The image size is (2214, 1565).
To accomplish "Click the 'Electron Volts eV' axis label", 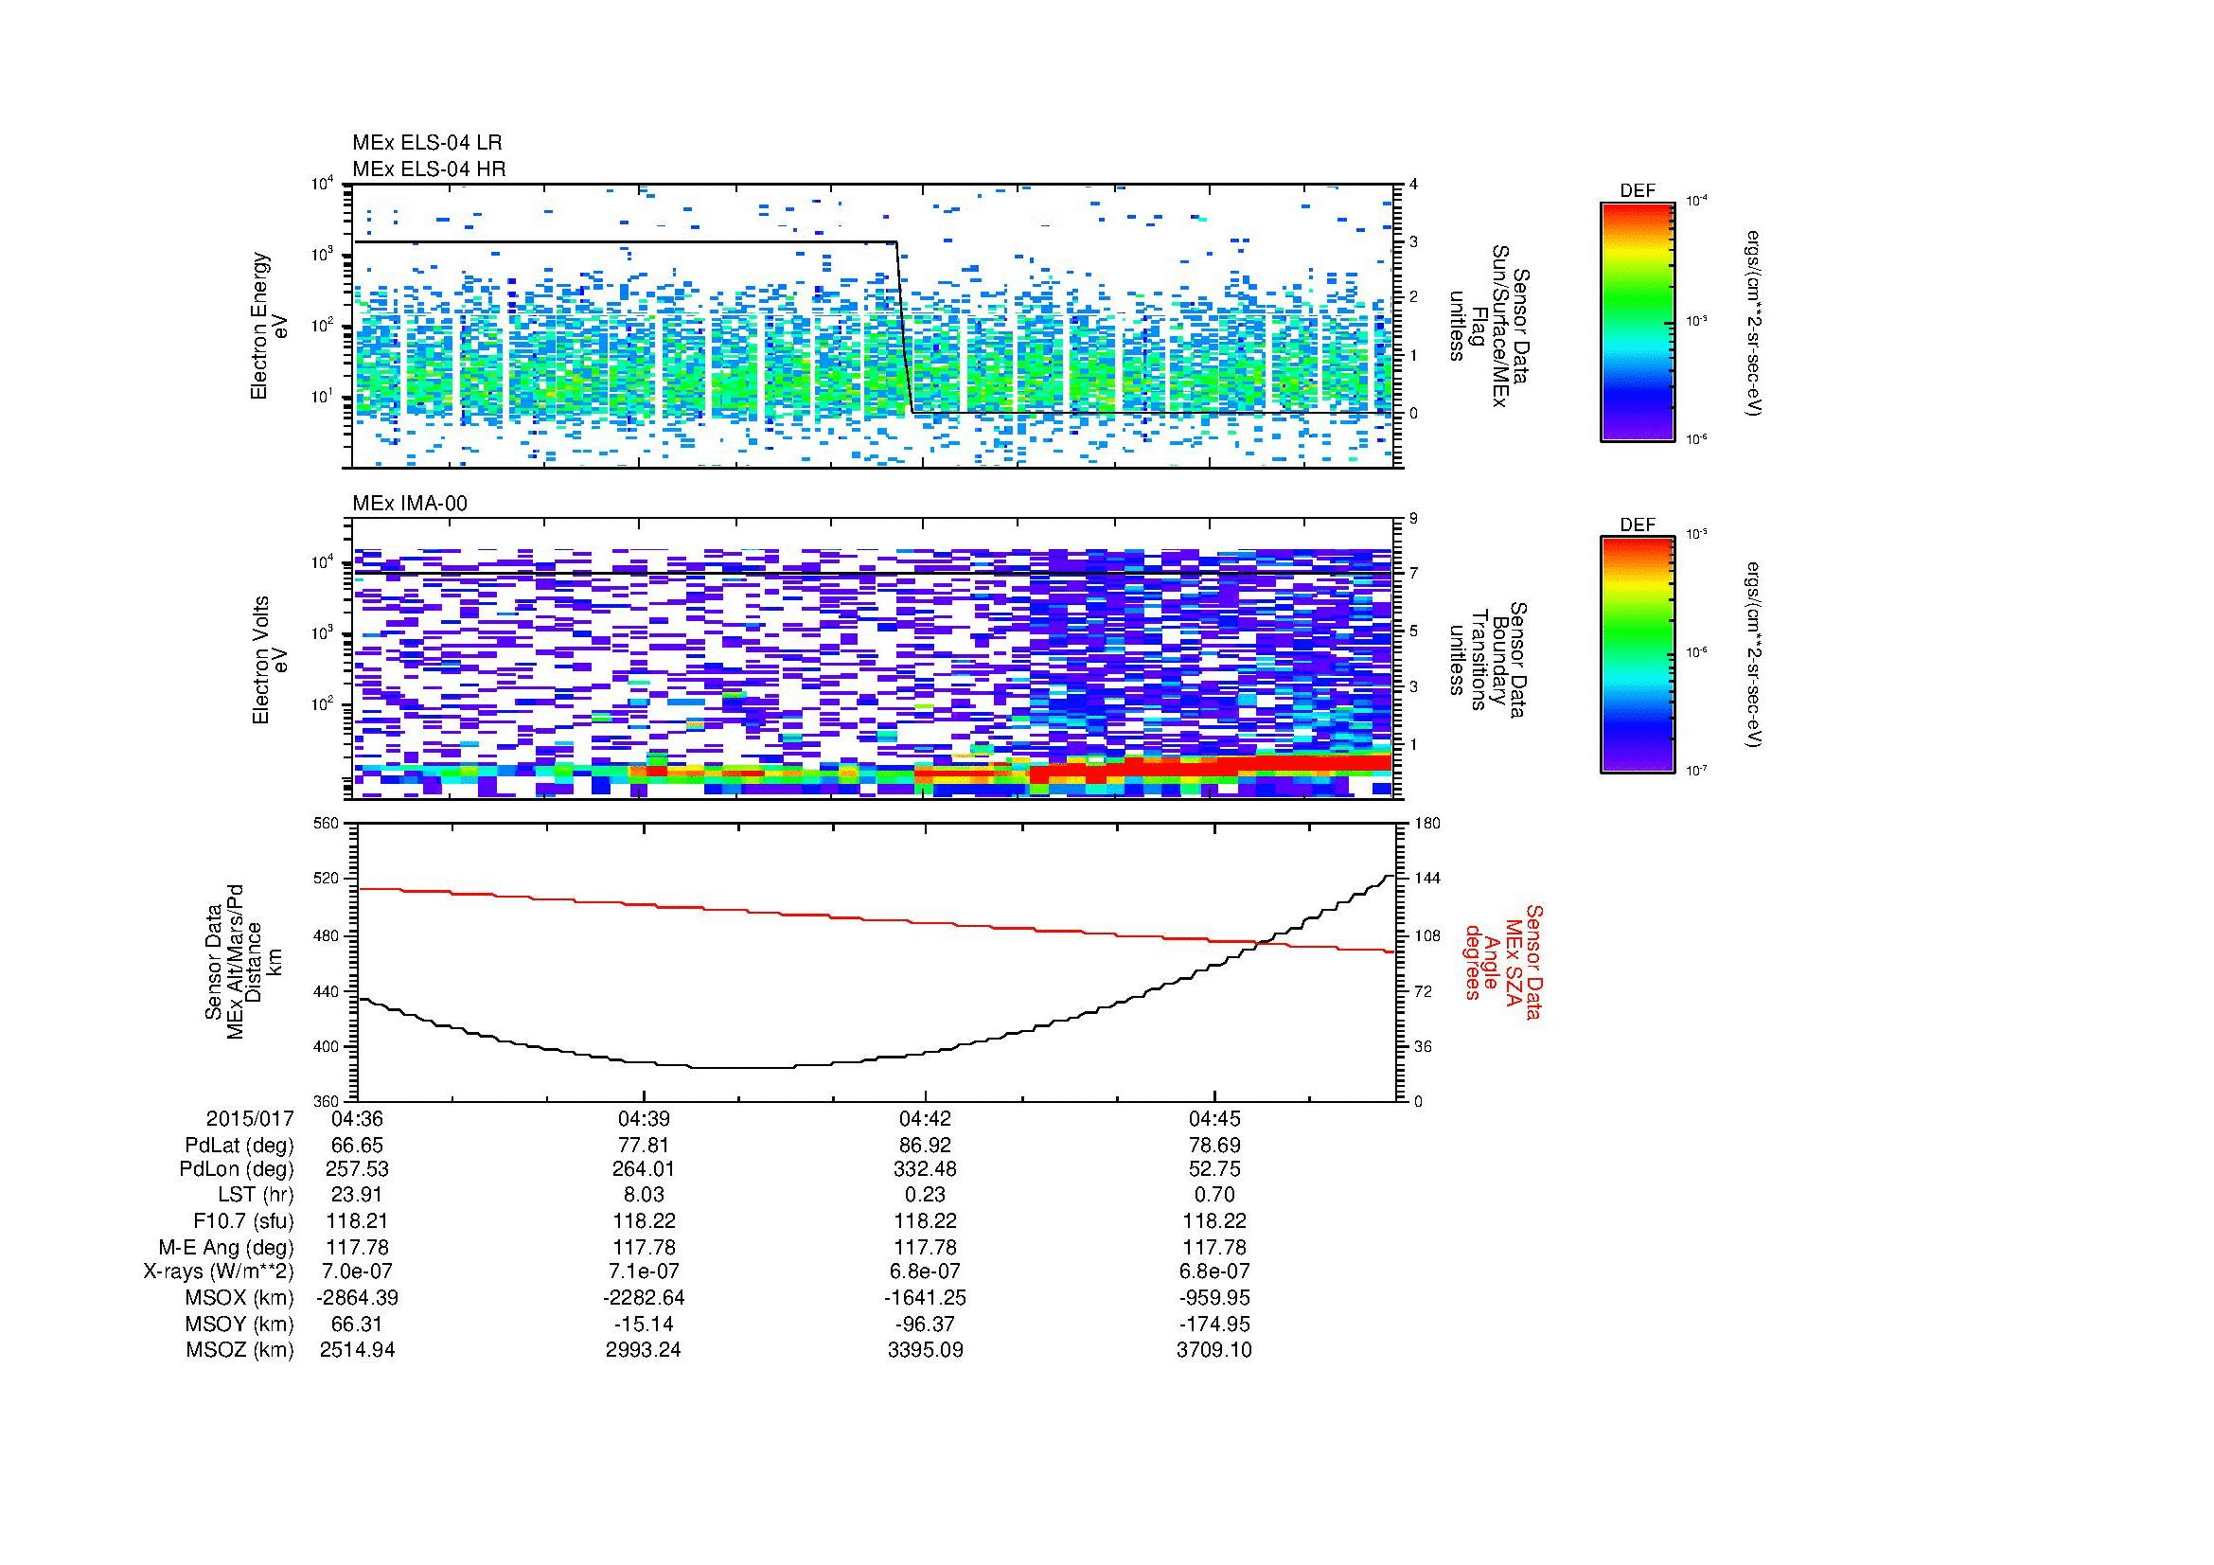I will click(269, 660).
